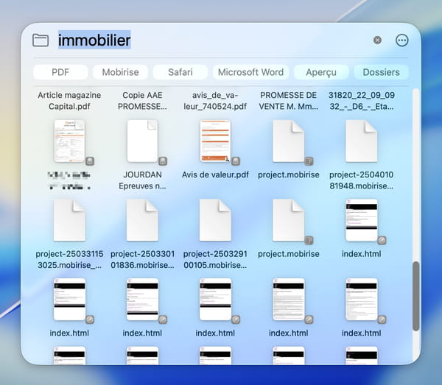This screenshot has width=442, height=385.
Task: Apply the Dossiers filter
Action: point(381,72)
